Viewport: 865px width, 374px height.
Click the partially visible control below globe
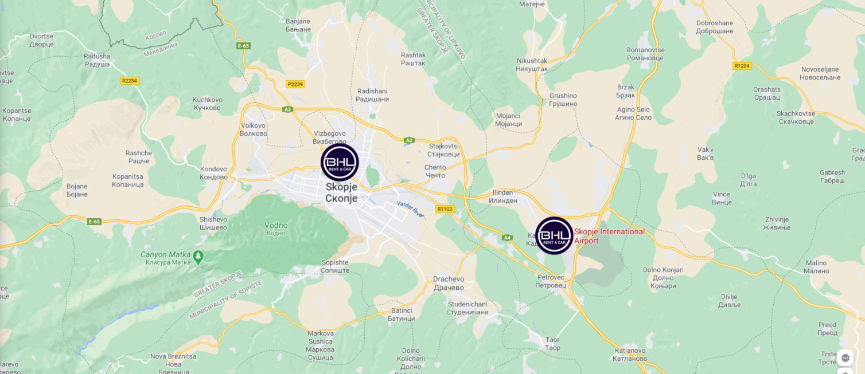pyautogui.click(x=845, y=371)
